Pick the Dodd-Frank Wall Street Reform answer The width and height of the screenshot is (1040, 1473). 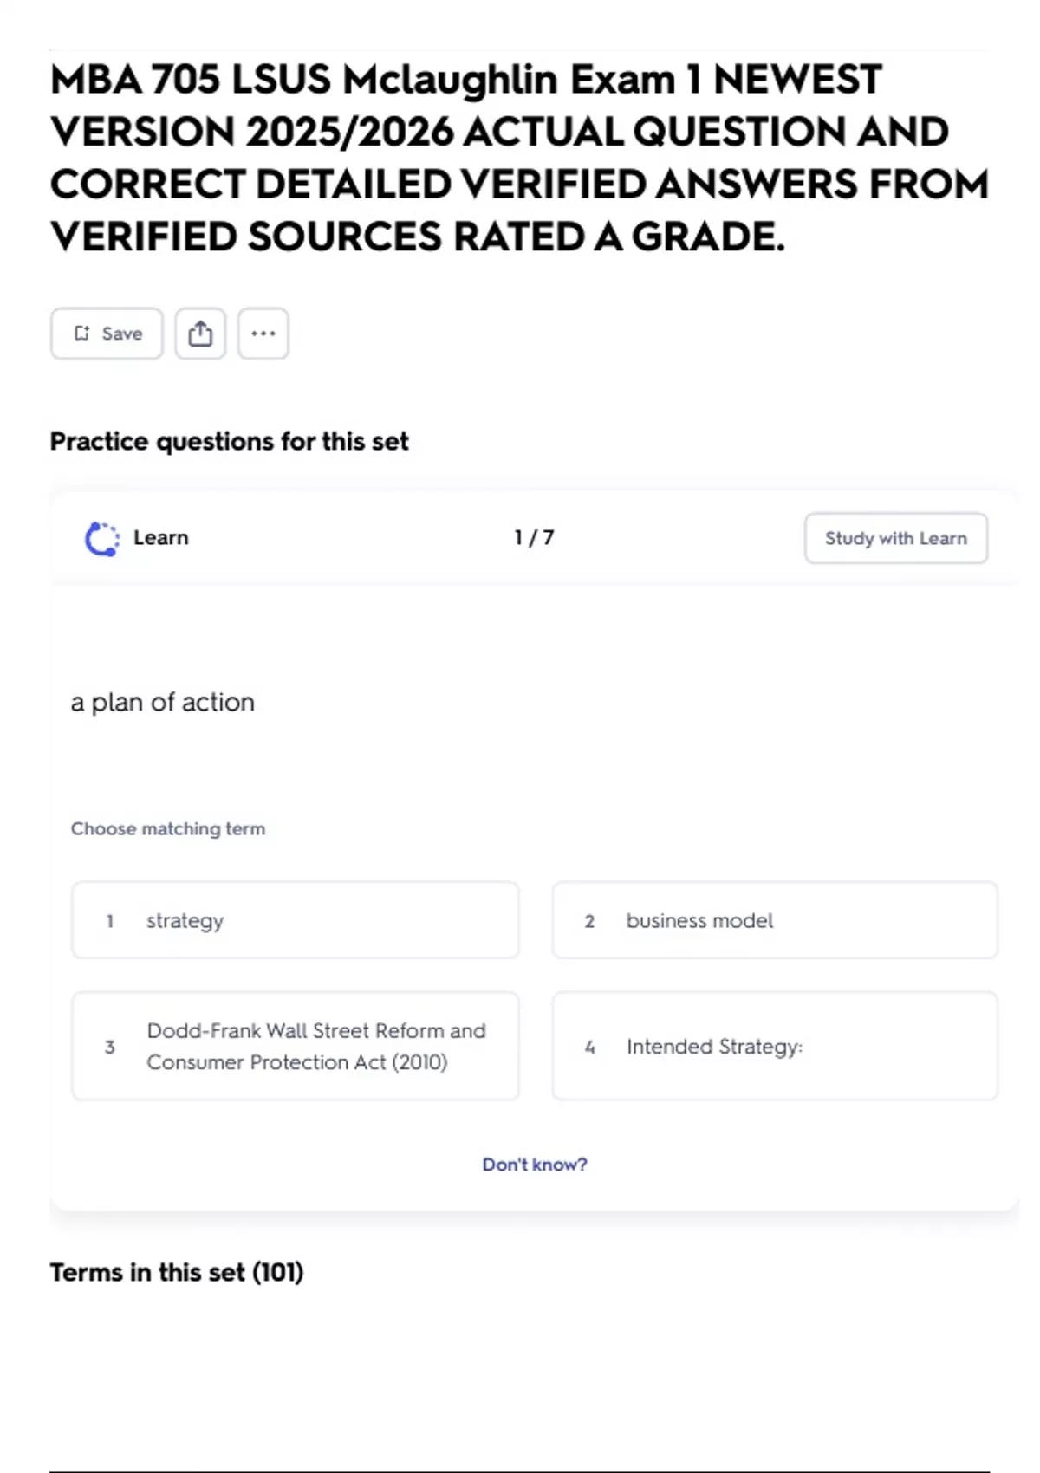pyautogui.click(x=295, y=1046)
